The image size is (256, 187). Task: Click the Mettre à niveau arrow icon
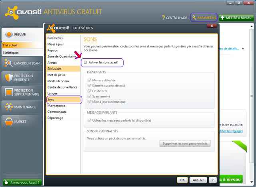pyautogui.click(x=222, y=18)
